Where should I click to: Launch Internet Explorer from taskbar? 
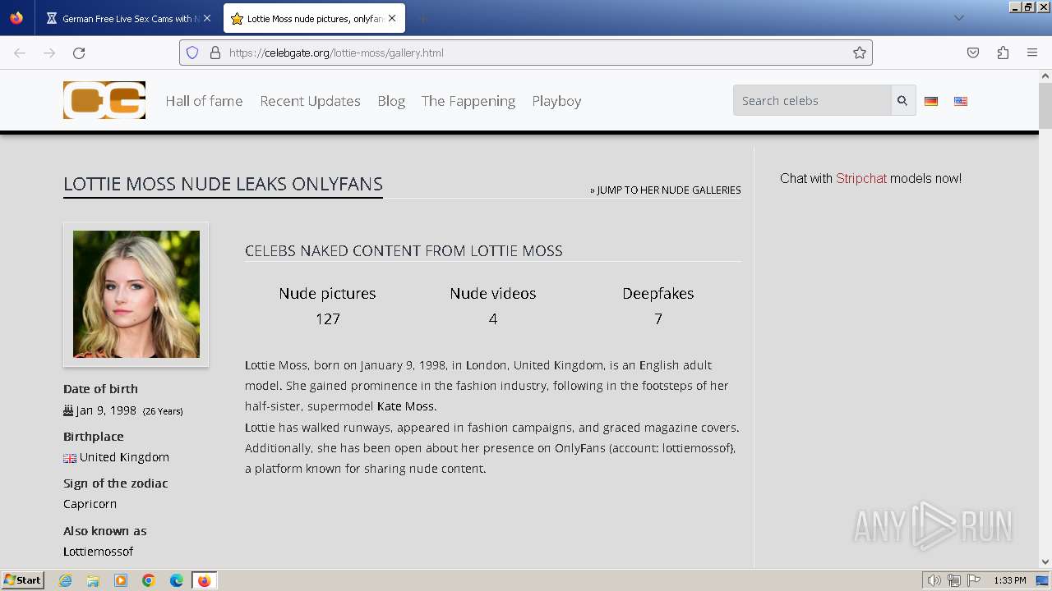point(65,580)
